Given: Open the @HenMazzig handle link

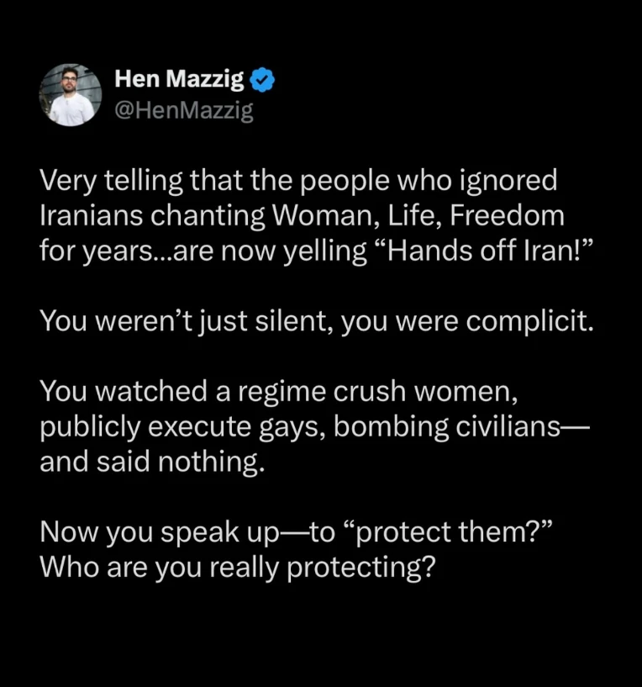Looking at the screenshot, I should [184, 110].
